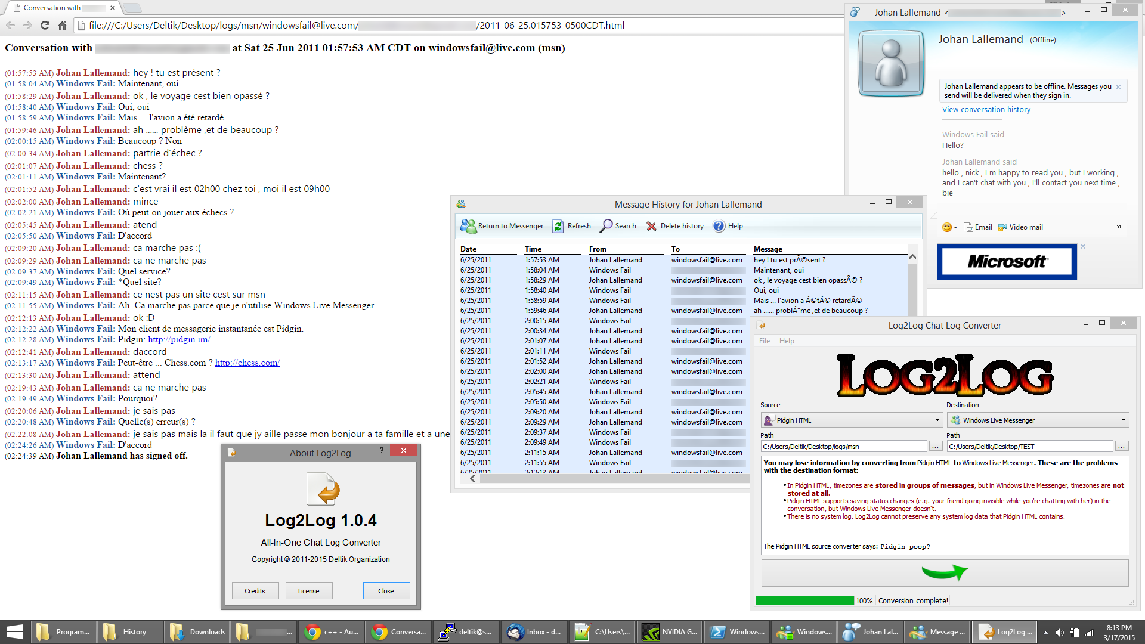This screenshot has height=644, width=1145.
Task: Open NVIDIA GeForce taskbar item
Action: click(x=670, y=632)
